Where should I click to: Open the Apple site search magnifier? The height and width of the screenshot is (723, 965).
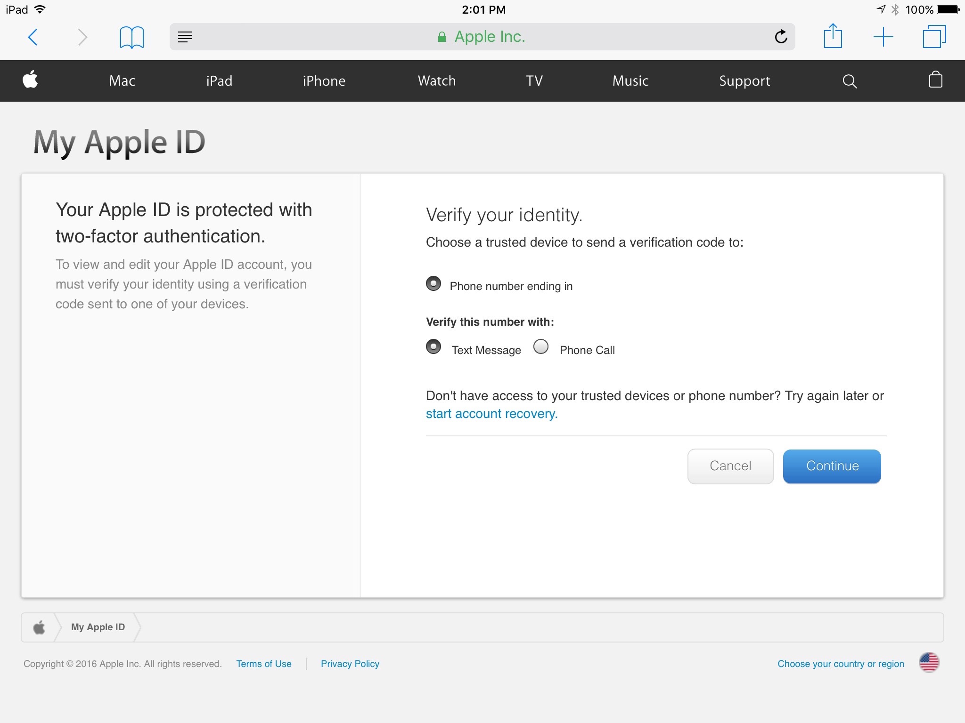point(849,81)
